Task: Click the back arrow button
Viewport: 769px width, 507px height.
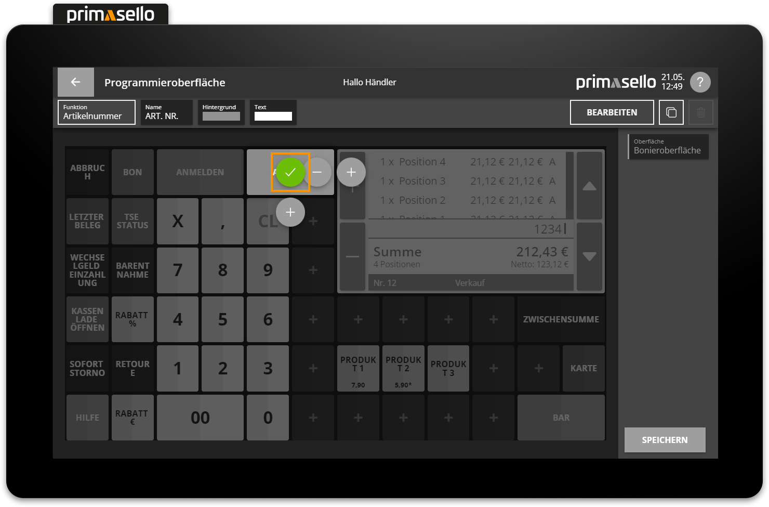Action: click(76, 82)
